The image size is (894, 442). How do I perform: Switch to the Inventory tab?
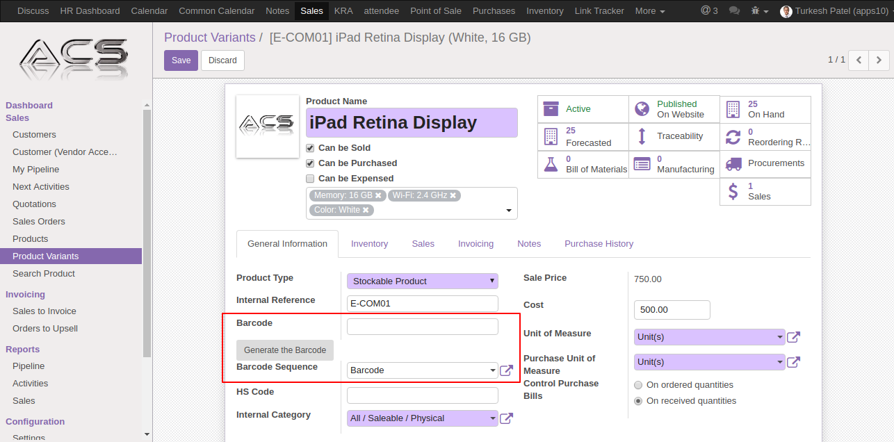369,244
